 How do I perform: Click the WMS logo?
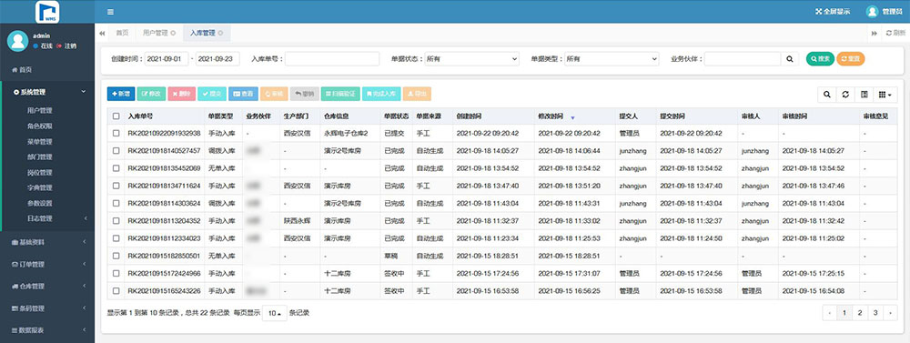(x=47, y=12)
